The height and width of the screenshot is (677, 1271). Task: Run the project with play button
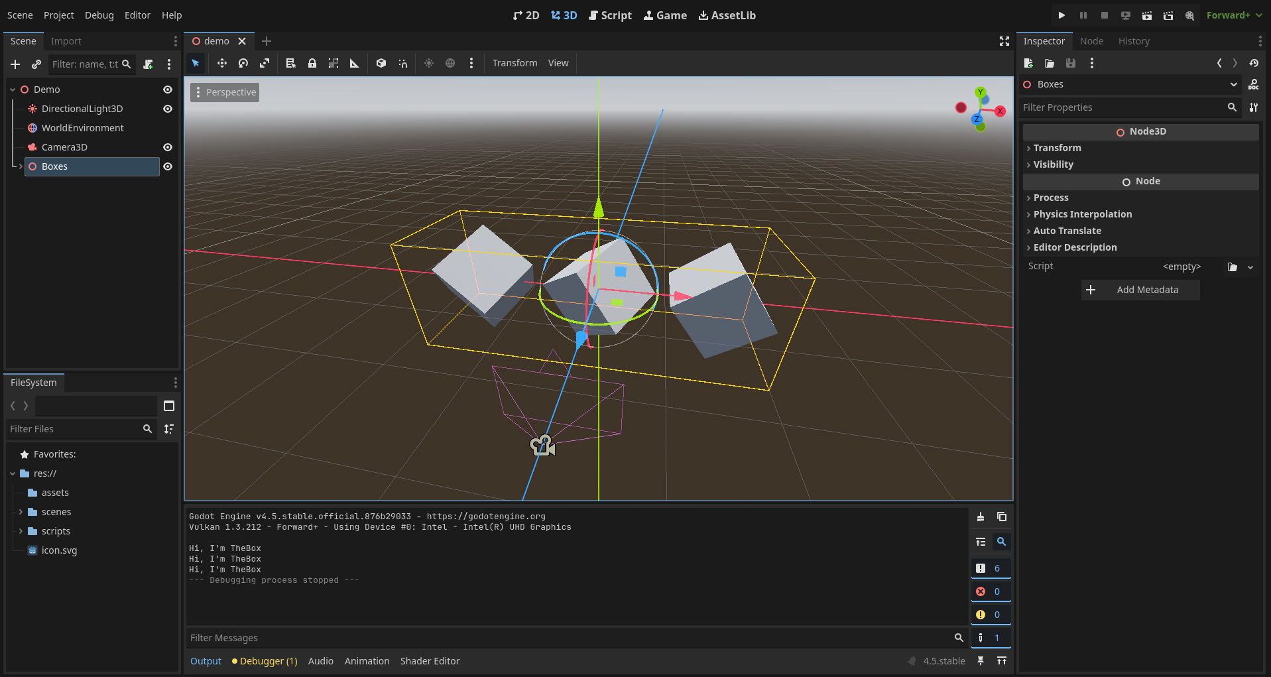coord(1061,15)
